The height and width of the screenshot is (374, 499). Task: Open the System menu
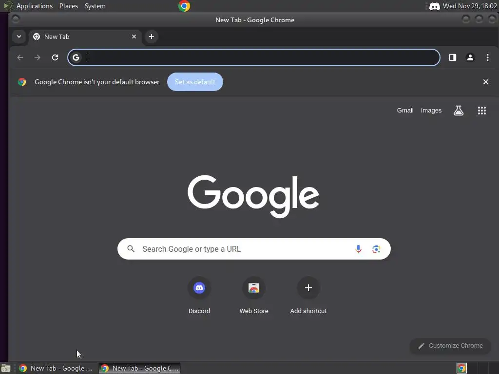tap(95, 6)
